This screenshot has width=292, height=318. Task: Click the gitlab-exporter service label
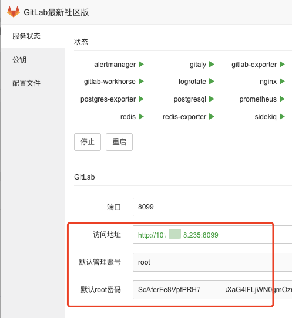pyautogui.click(x=254, y=65)
